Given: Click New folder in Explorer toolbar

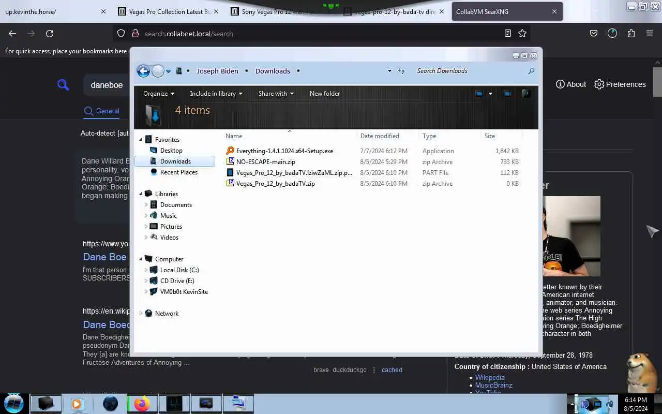Looking at the screenshot, I should pyautogui.click(x=325, y=94).
